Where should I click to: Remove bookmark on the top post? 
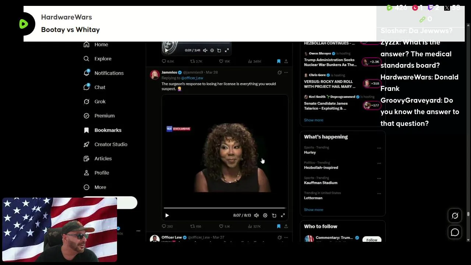[279, 61]
